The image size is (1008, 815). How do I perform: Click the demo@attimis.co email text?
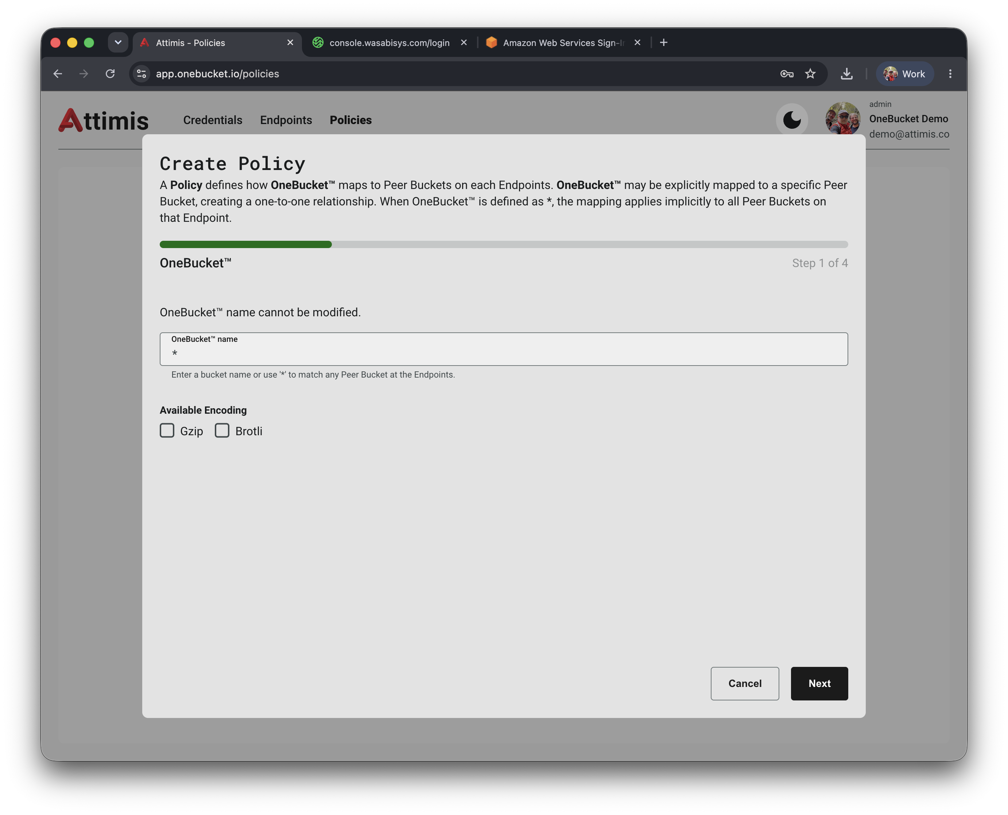click(909, 134)
